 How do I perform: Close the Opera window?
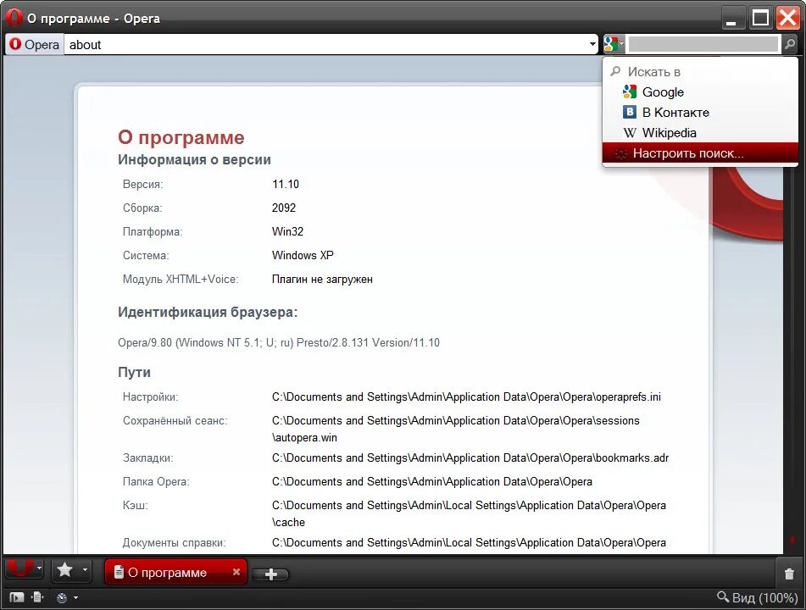pyautogui.click(x=787, y=18)
